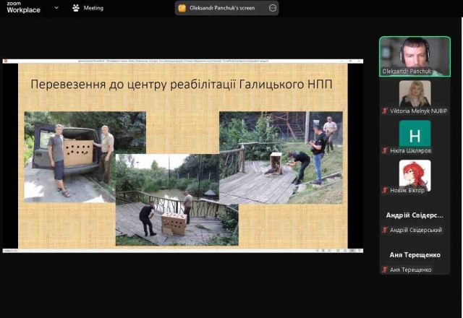
Task: Click muted mic icon beside Аня Терещенко name
Action: (x=384, y=270)
